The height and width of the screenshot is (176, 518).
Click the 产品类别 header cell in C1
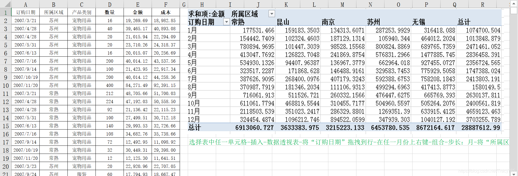point(81,12)
